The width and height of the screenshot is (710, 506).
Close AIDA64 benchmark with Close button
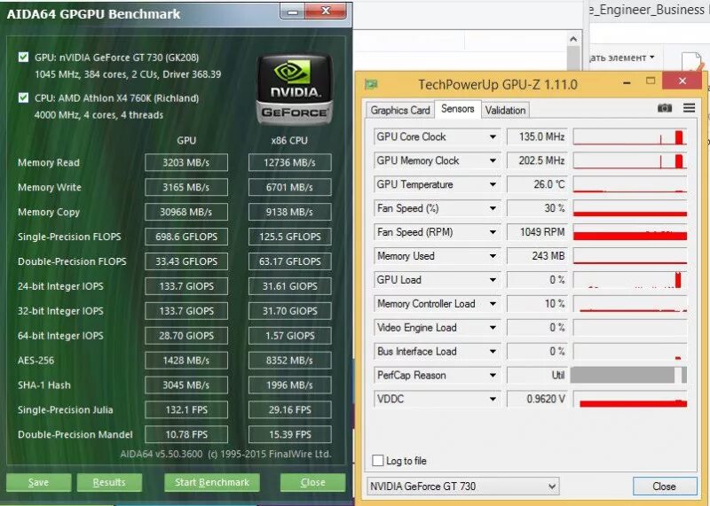[x=313, y=482]
